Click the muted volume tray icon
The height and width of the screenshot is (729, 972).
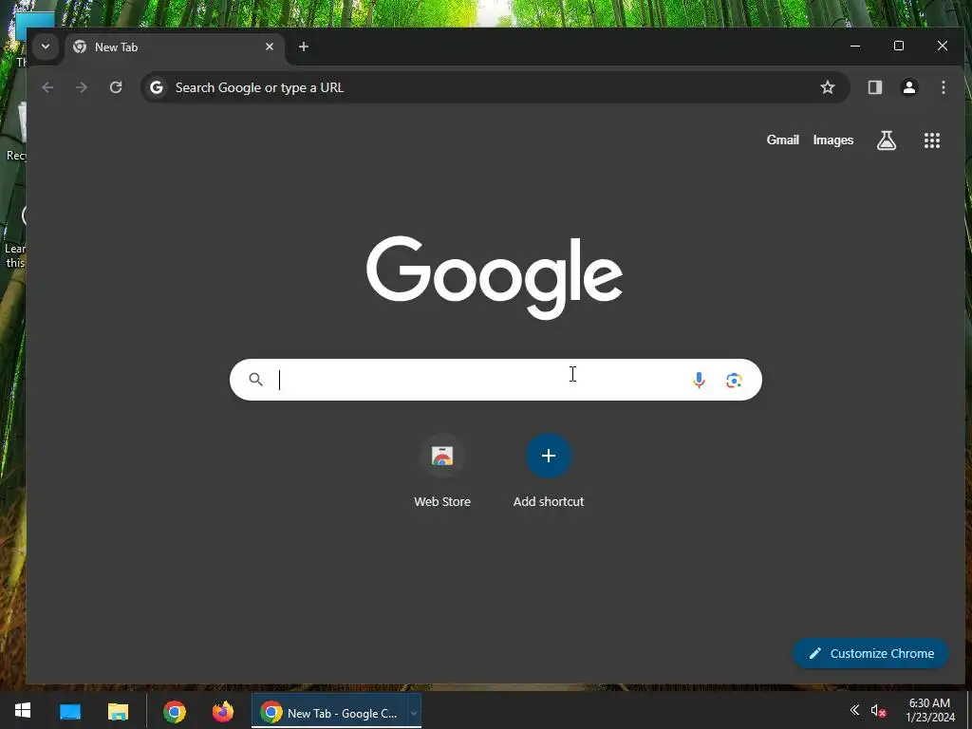(878, 711)
